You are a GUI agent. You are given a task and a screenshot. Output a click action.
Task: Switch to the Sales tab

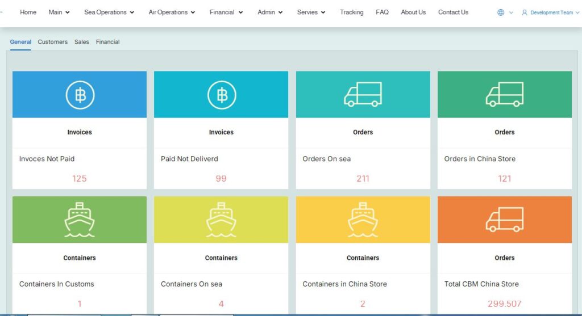(x=82, y=42)
